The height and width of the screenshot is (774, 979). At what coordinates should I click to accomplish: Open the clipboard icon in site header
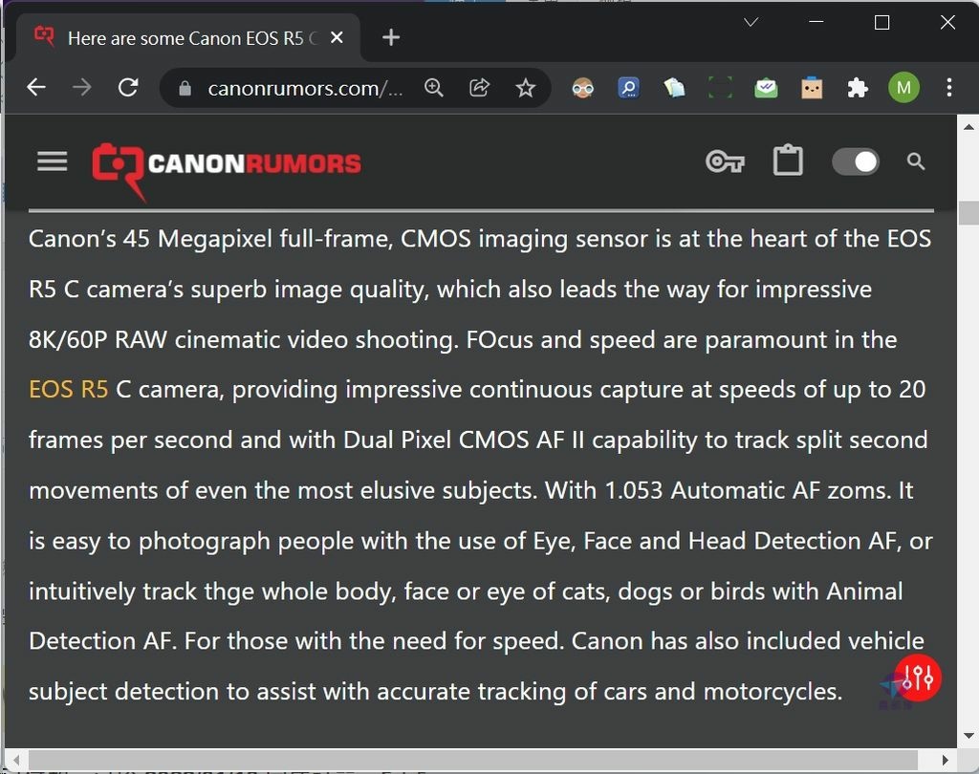tap(788, 161)
